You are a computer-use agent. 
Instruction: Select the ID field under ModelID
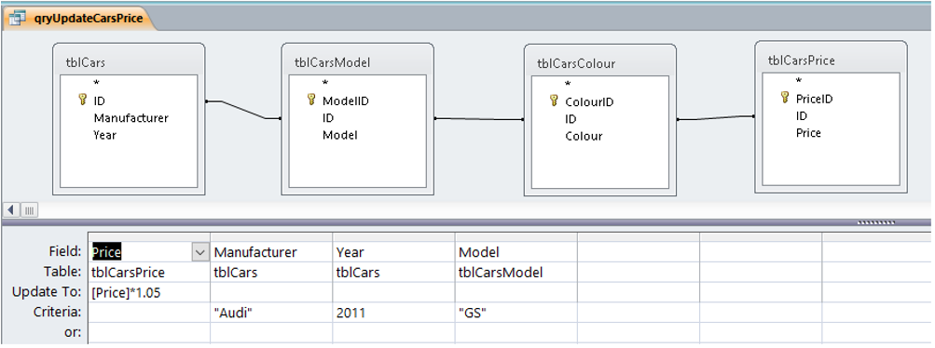tap(328, 118)
